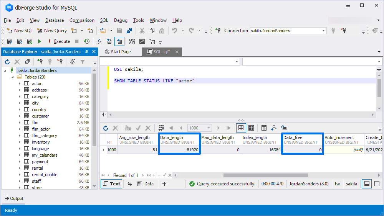Open the left code navigation combo box
The width and height of the screenshot is (384, 216).
[x=170, y=62]
